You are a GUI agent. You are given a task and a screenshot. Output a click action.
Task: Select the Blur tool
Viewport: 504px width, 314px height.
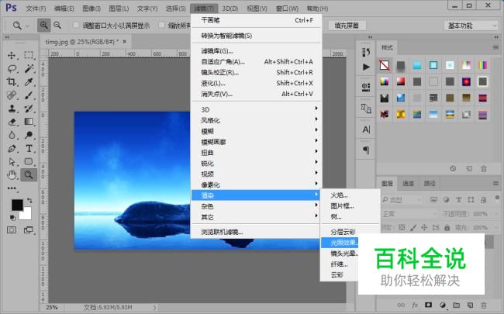click(12, 135)
